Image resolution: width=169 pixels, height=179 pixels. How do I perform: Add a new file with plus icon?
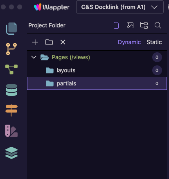[35, 42]
